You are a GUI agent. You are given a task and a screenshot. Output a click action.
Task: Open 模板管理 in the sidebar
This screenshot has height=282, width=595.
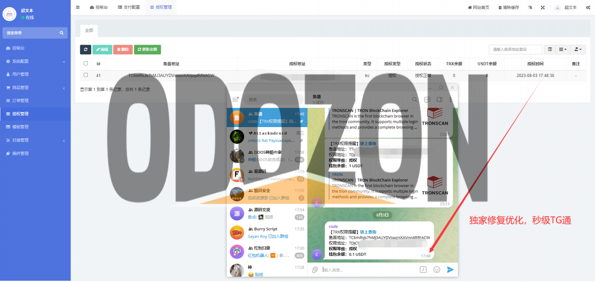point(35,127)
